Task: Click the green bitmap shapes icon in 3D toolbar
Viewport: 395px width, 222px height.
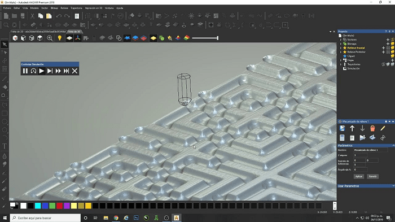Action: 162,38
